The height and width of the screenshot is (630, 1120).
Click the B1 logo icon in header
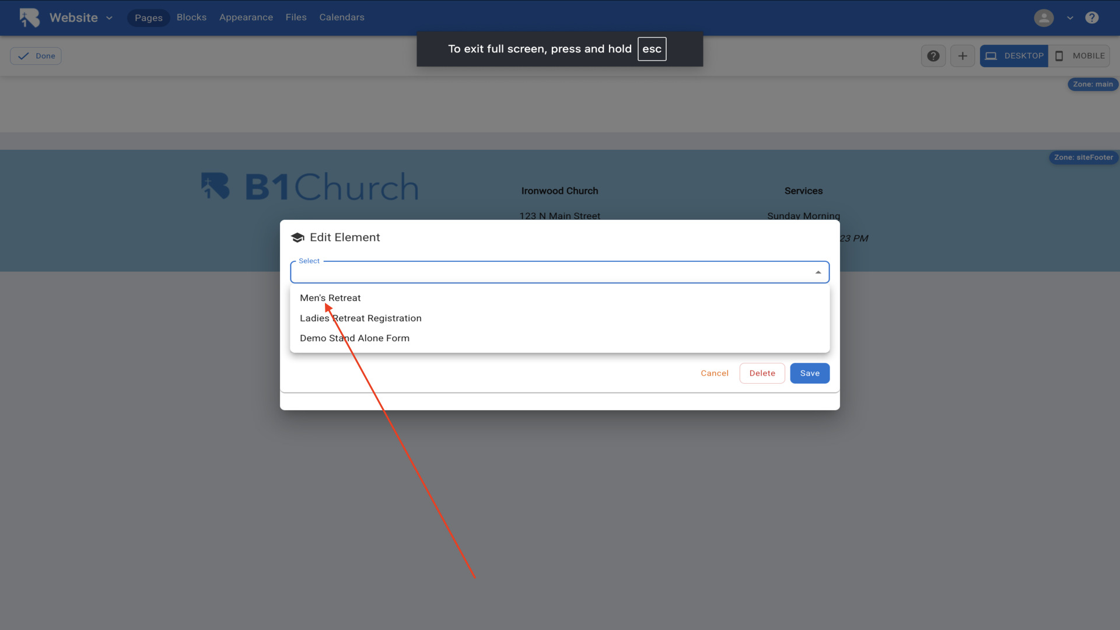pyautogui.click(x=29, y=17)
